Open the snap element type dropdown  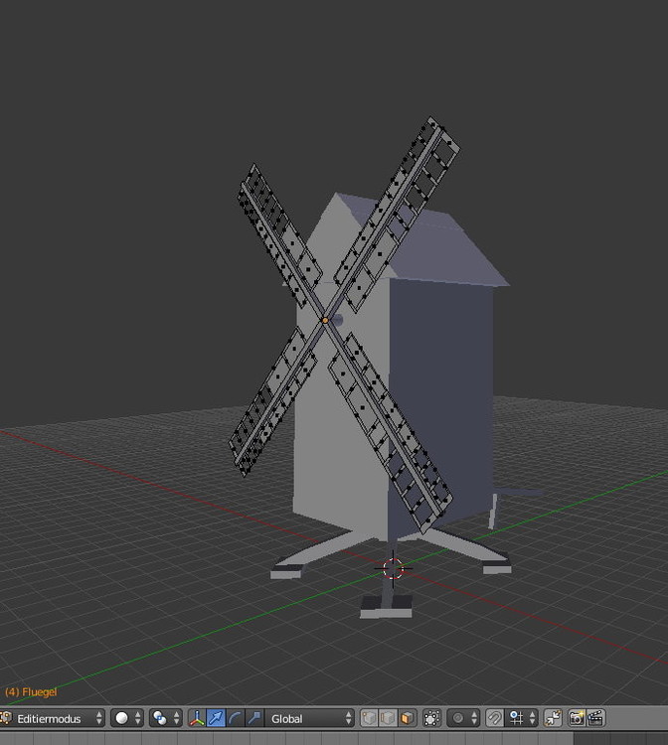[x=522, y=718]
